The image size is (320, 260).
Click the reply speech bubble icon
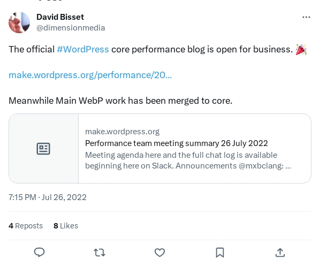click(x=39, y=253)
